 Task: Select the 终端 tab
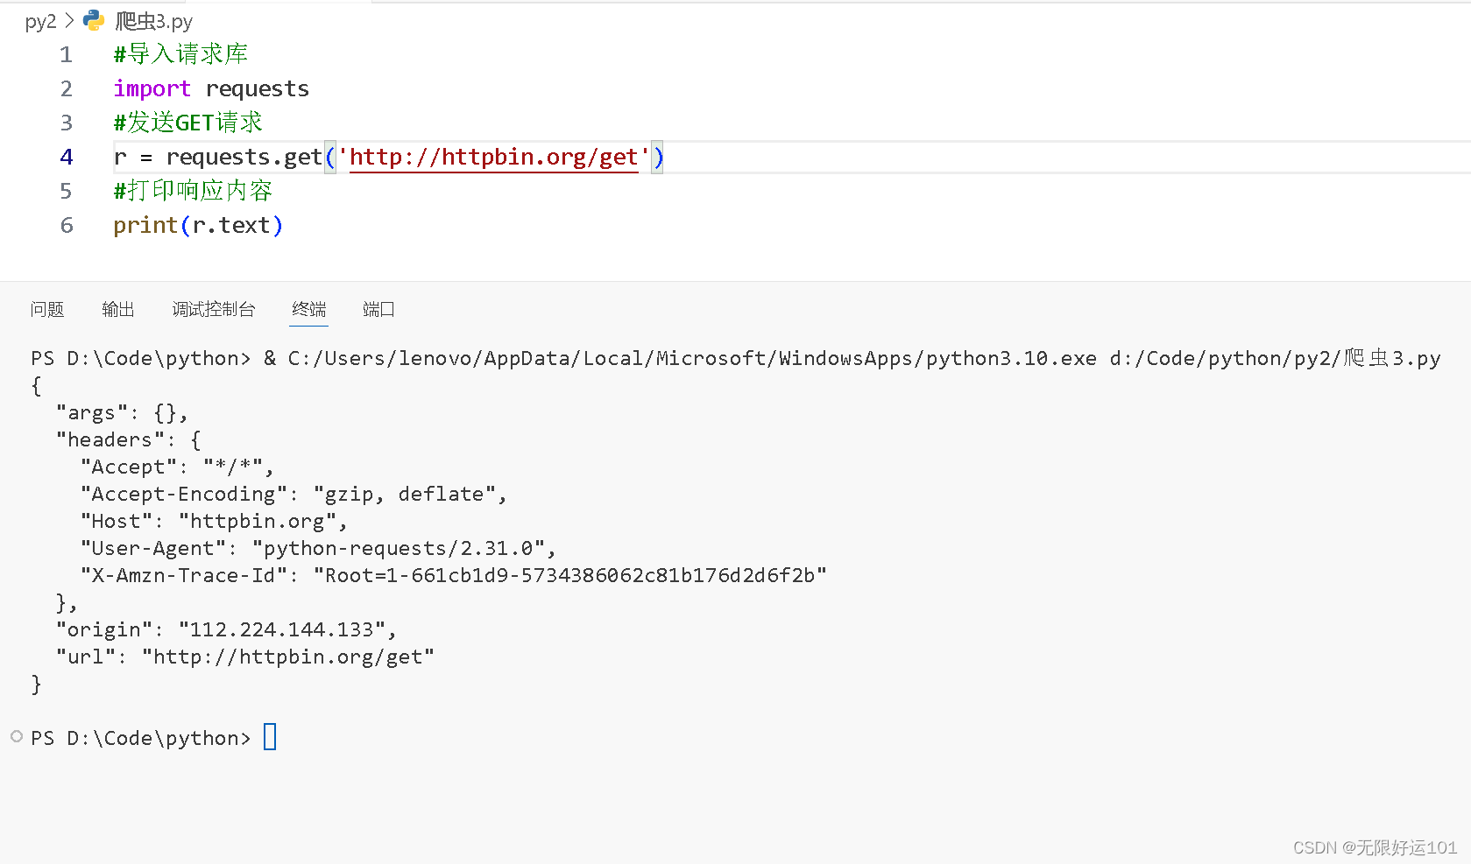click(x=308, y=309)
